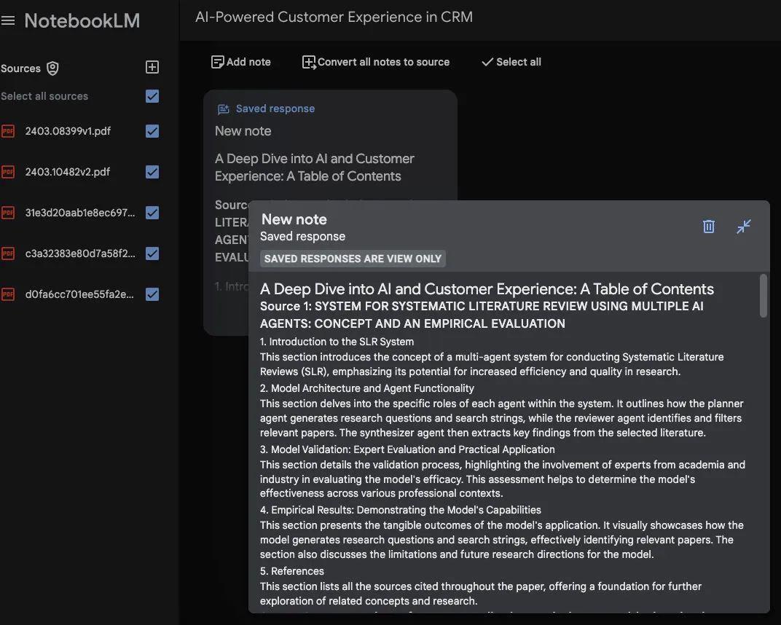Deselect the 31e3d20aab1e8ec697 source checkbox

tap(152, 213)
